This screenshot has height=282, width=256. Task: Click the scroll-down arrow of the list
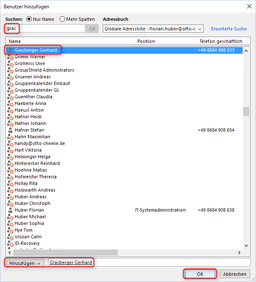click(x=246, y=246)
